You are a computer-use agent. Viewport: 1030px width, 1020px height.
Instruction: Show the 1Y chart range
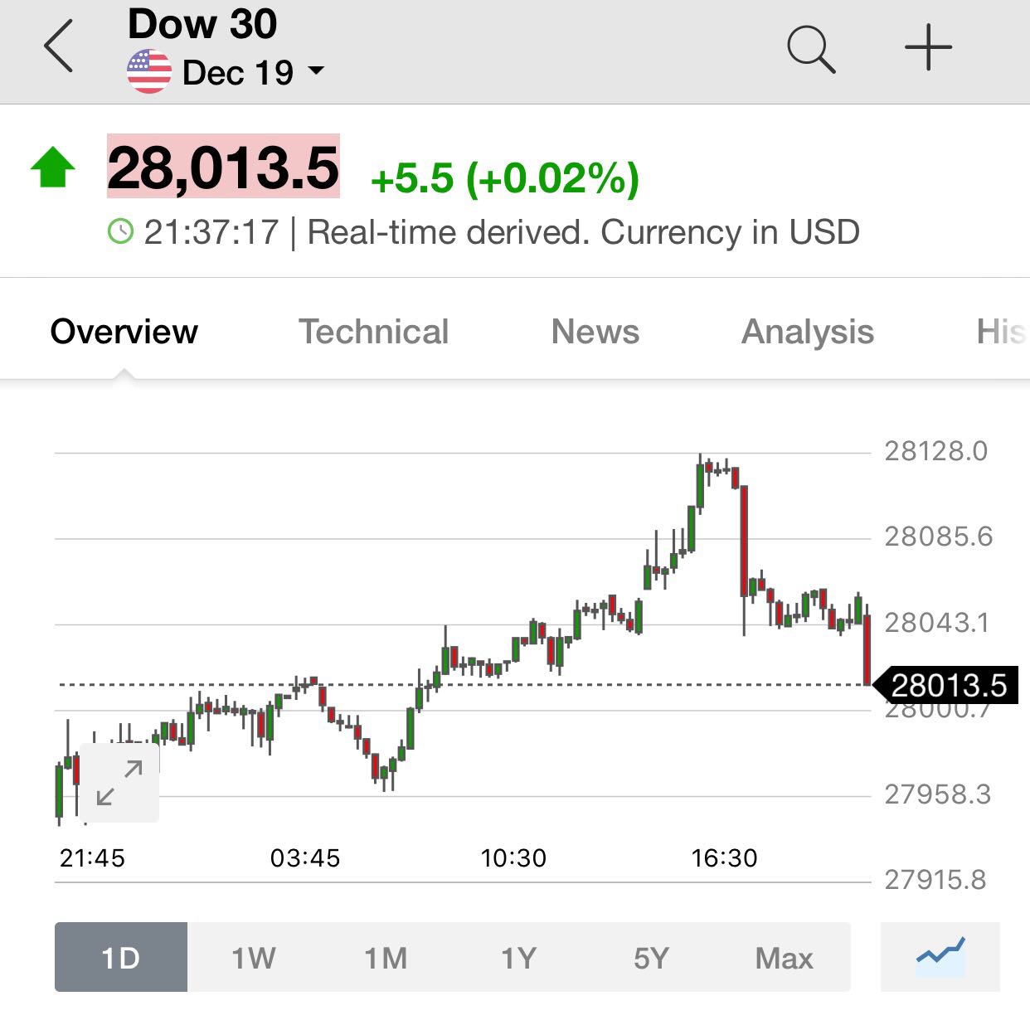[x=519, y=958]
